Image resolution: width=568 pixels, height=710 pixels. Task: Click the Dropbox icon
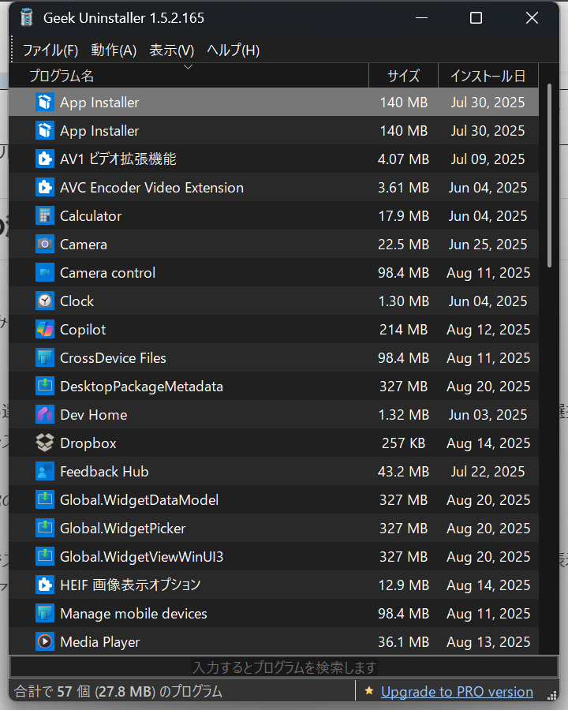pyautogui.click(x=45, y=443)
